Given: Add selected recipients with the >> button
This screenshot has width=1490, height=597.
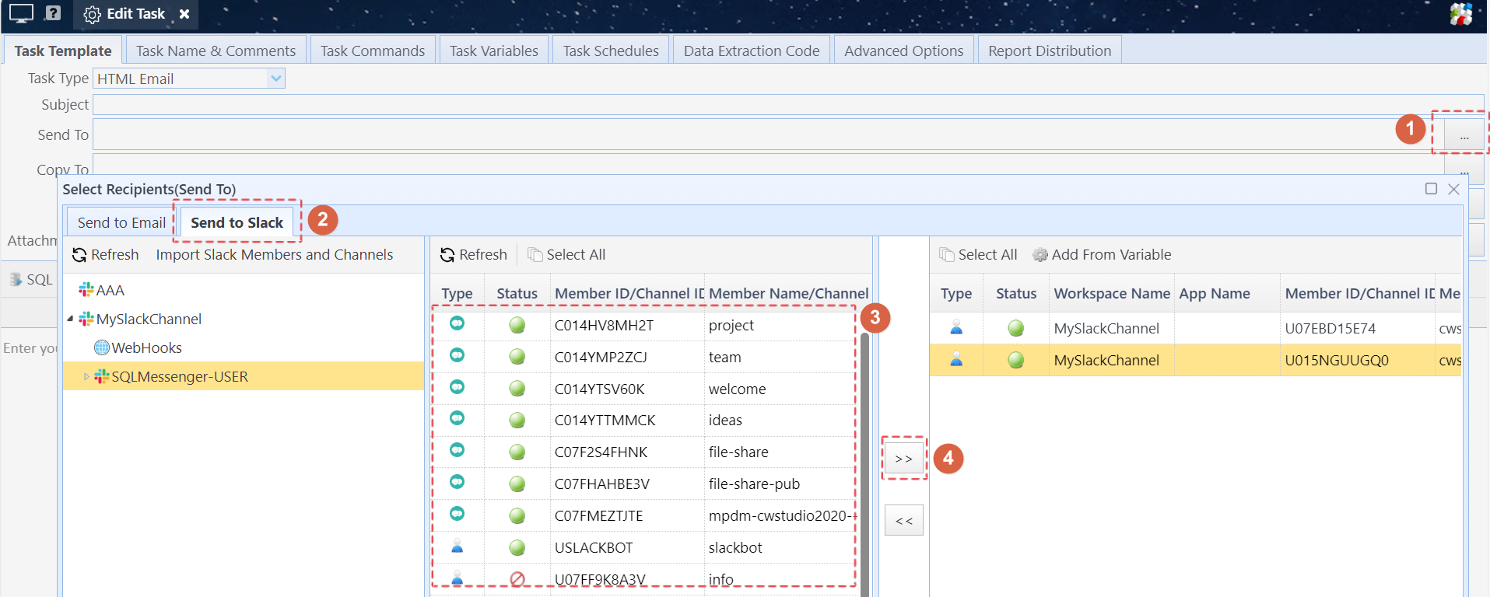Looking at the screenshot, I should point(903,459).
